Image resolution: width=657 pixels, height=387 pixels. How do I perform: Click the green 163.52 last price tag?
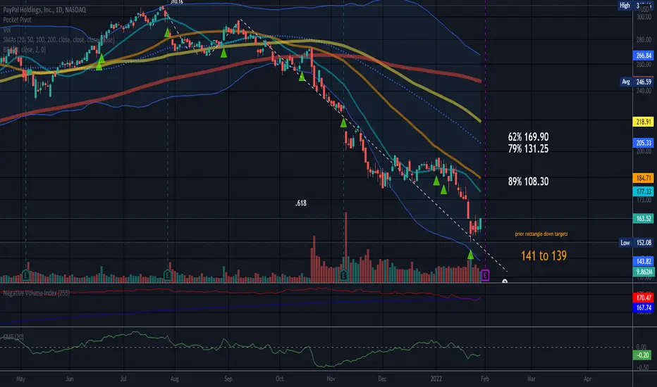pyautogui.click(x=644, y=218)
